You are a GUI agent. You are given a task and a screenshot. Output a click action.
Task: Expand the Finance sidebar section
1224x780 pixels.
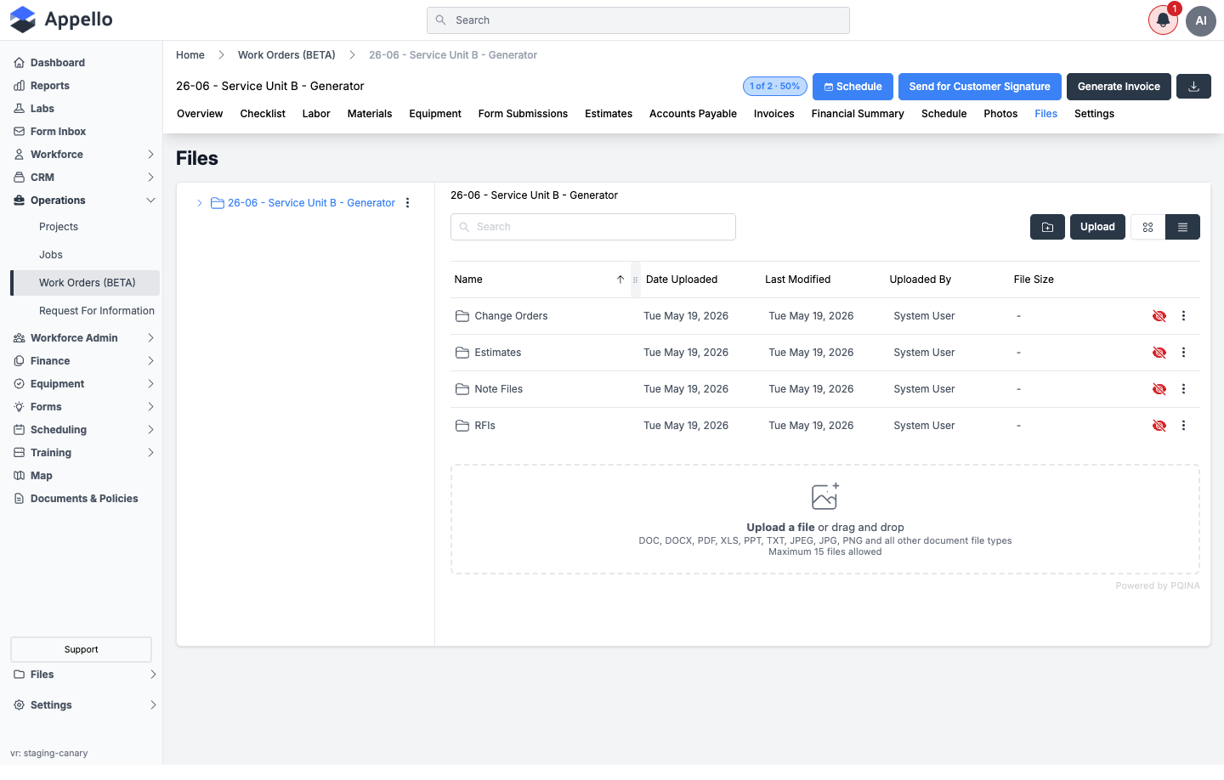pos(150,361)
